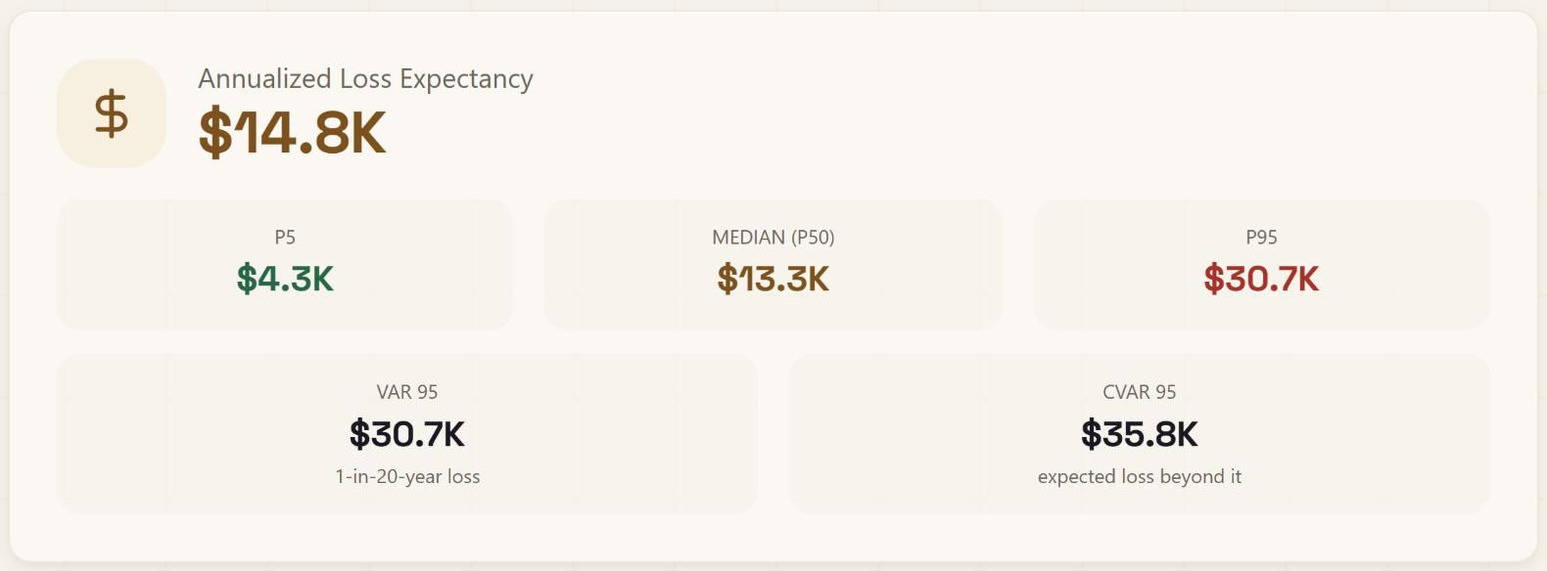Select the Annualized Loss Expectancy heading
Viewport: 1547px width, 571px height.
point(365,79)
